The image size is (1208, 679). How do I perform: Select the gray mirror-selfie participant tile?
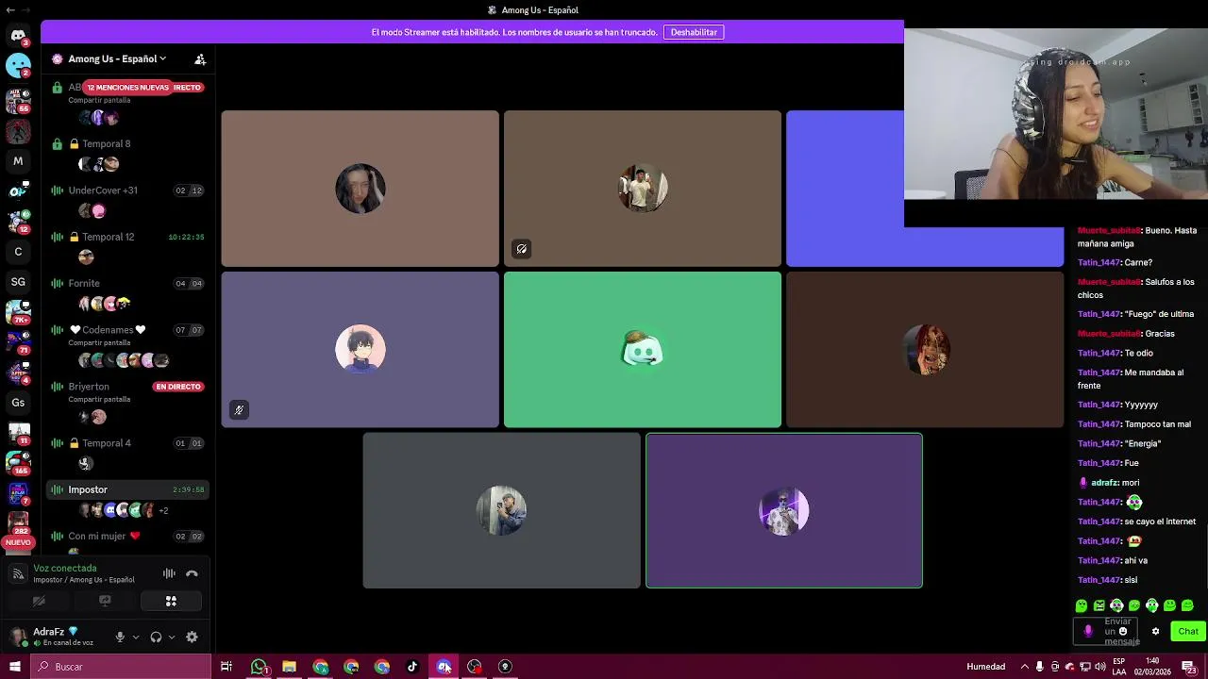pos(501,510)
